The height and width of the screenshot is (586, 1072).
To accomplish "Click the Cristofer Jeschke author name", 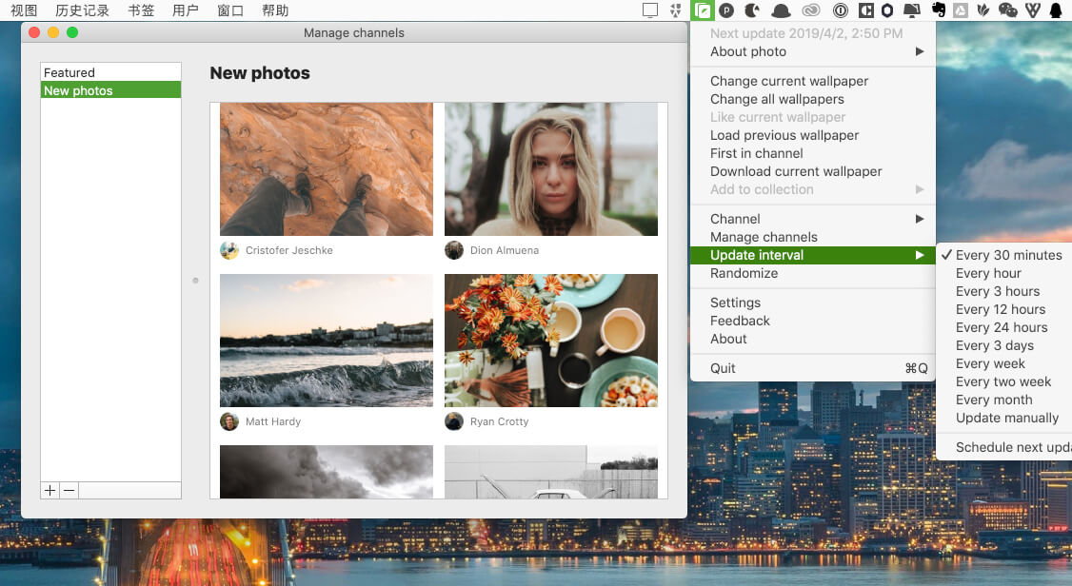I will (289, 250).
